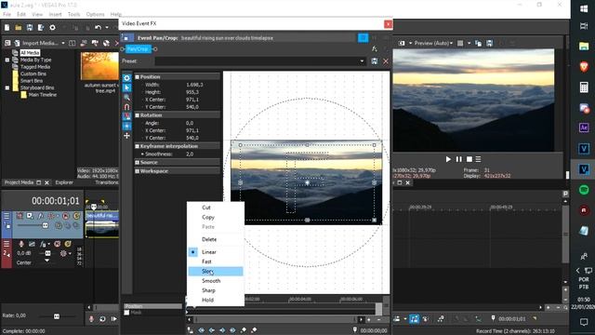Choose Copy in the keyframe context menu
This screenshot has width=595, height=335.
coord(208,217)
